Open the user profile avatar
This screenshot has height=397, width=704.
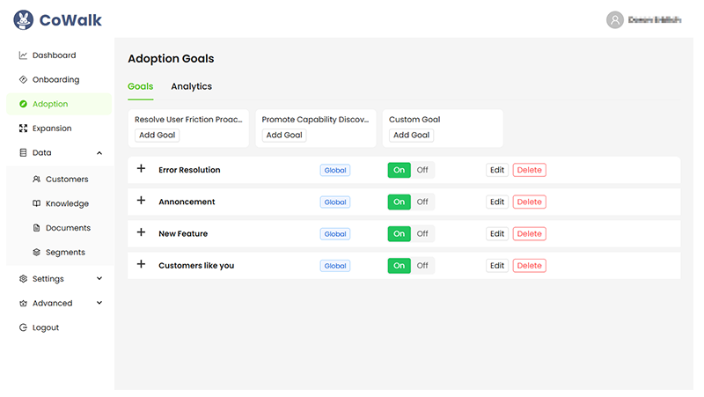(614, 19)
